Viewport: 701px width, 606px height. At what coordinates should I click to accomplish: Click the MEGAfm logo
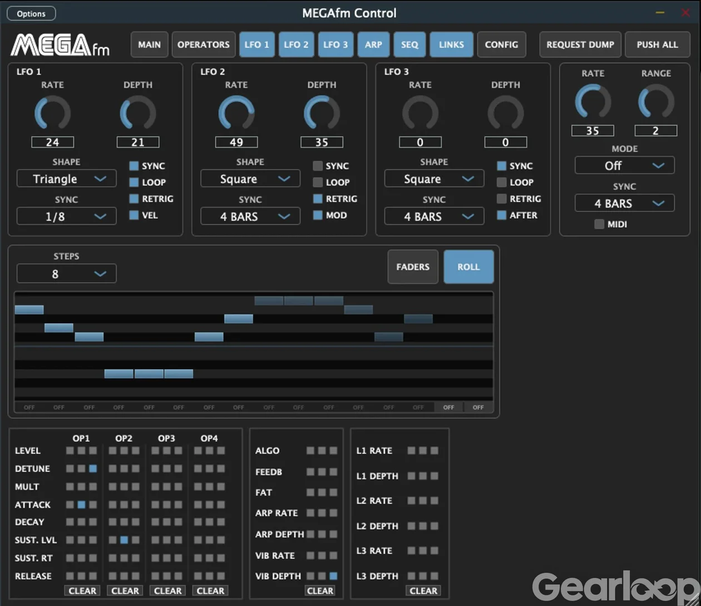(60, 45)
